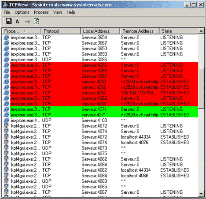Click the Save floppy disk toolbar icon
The image size is (206, 199).
coord(8,21)
